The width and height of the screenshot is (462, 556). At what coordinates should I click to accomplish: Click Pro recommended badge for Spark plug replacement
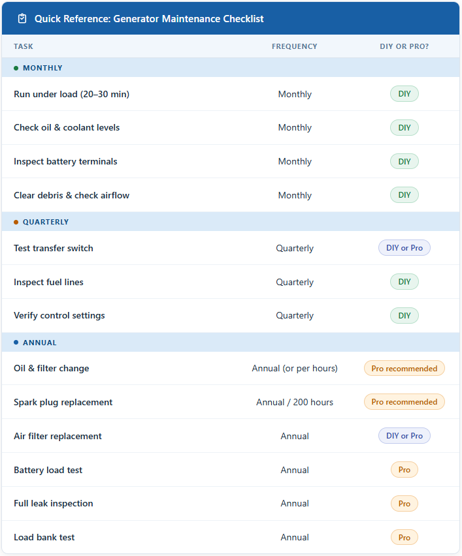pyautogui.click(x=404, y=402)
